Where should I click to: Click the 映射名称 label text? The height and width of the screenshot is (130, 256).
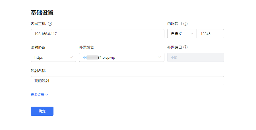(38, 71)
